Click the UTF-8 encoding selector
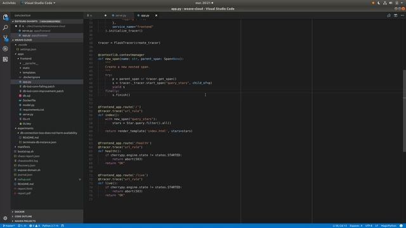Viewport: 406px width, 228px height. [369, 225]
